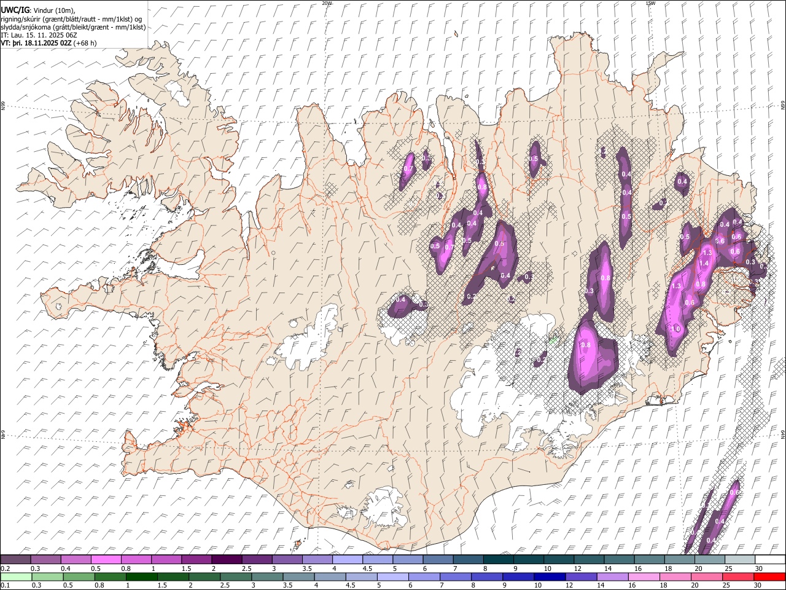Choose the 7 blue swatch in lower legend row
The image size is (786, 590).
[456, 576]
